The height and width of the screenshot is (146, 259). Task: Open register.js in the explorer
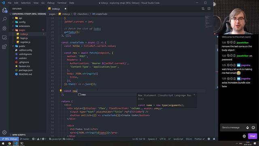point(25,42)
